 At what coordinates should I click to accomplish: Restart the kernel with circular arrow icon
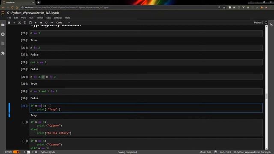46,23
